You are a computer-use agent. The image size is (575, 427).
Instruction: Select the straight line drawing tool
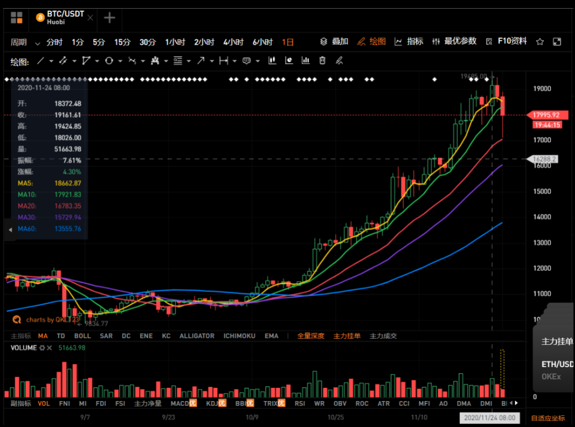41,61
